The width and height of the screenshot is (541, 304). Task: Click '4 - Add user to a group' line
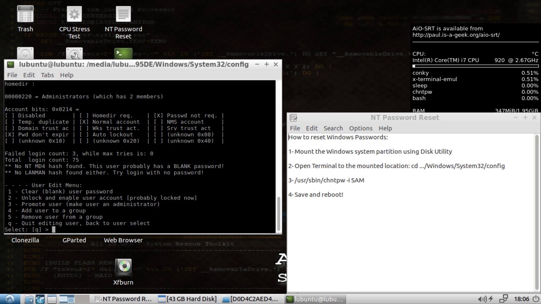(47, 211)
